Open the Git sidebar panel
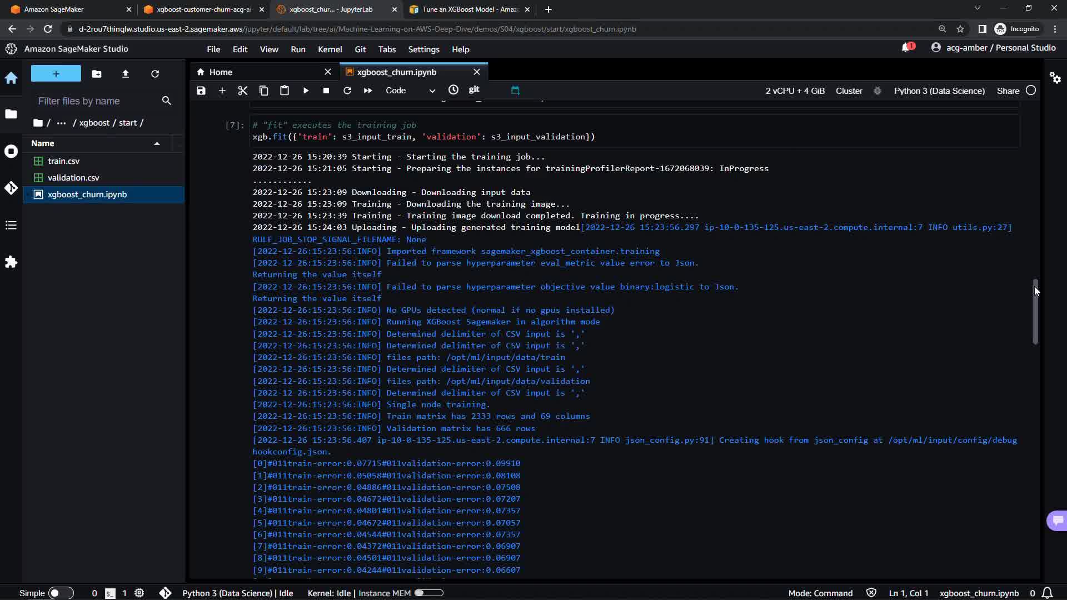This screenshot has width=1067, height=600. point(11,188)
